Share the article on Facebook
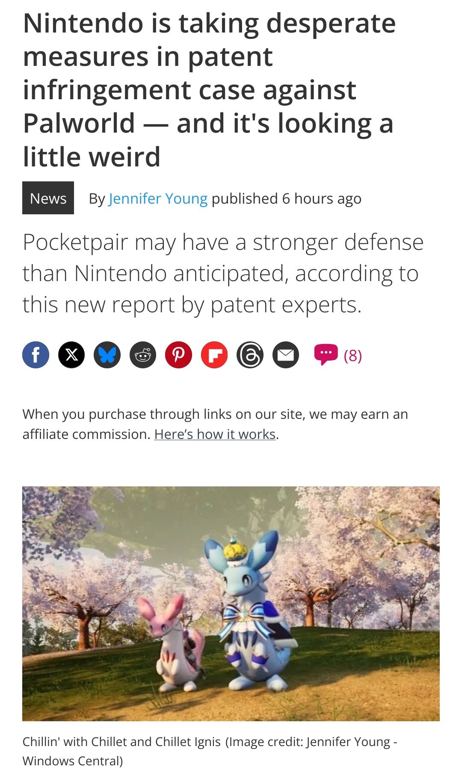462x782 pixels. (36, 355)
